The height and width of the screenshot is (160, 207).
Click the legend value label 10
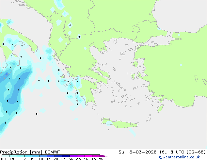coord(41,159)
